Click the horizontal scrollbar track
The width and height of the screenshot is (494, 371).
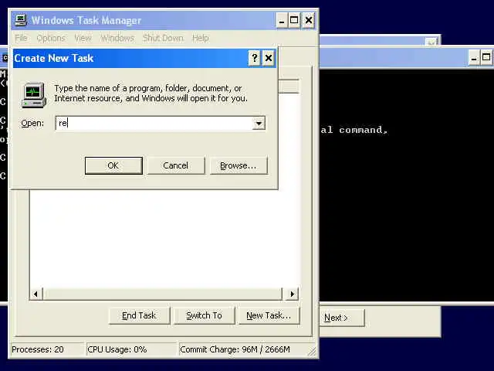point(163,294)
